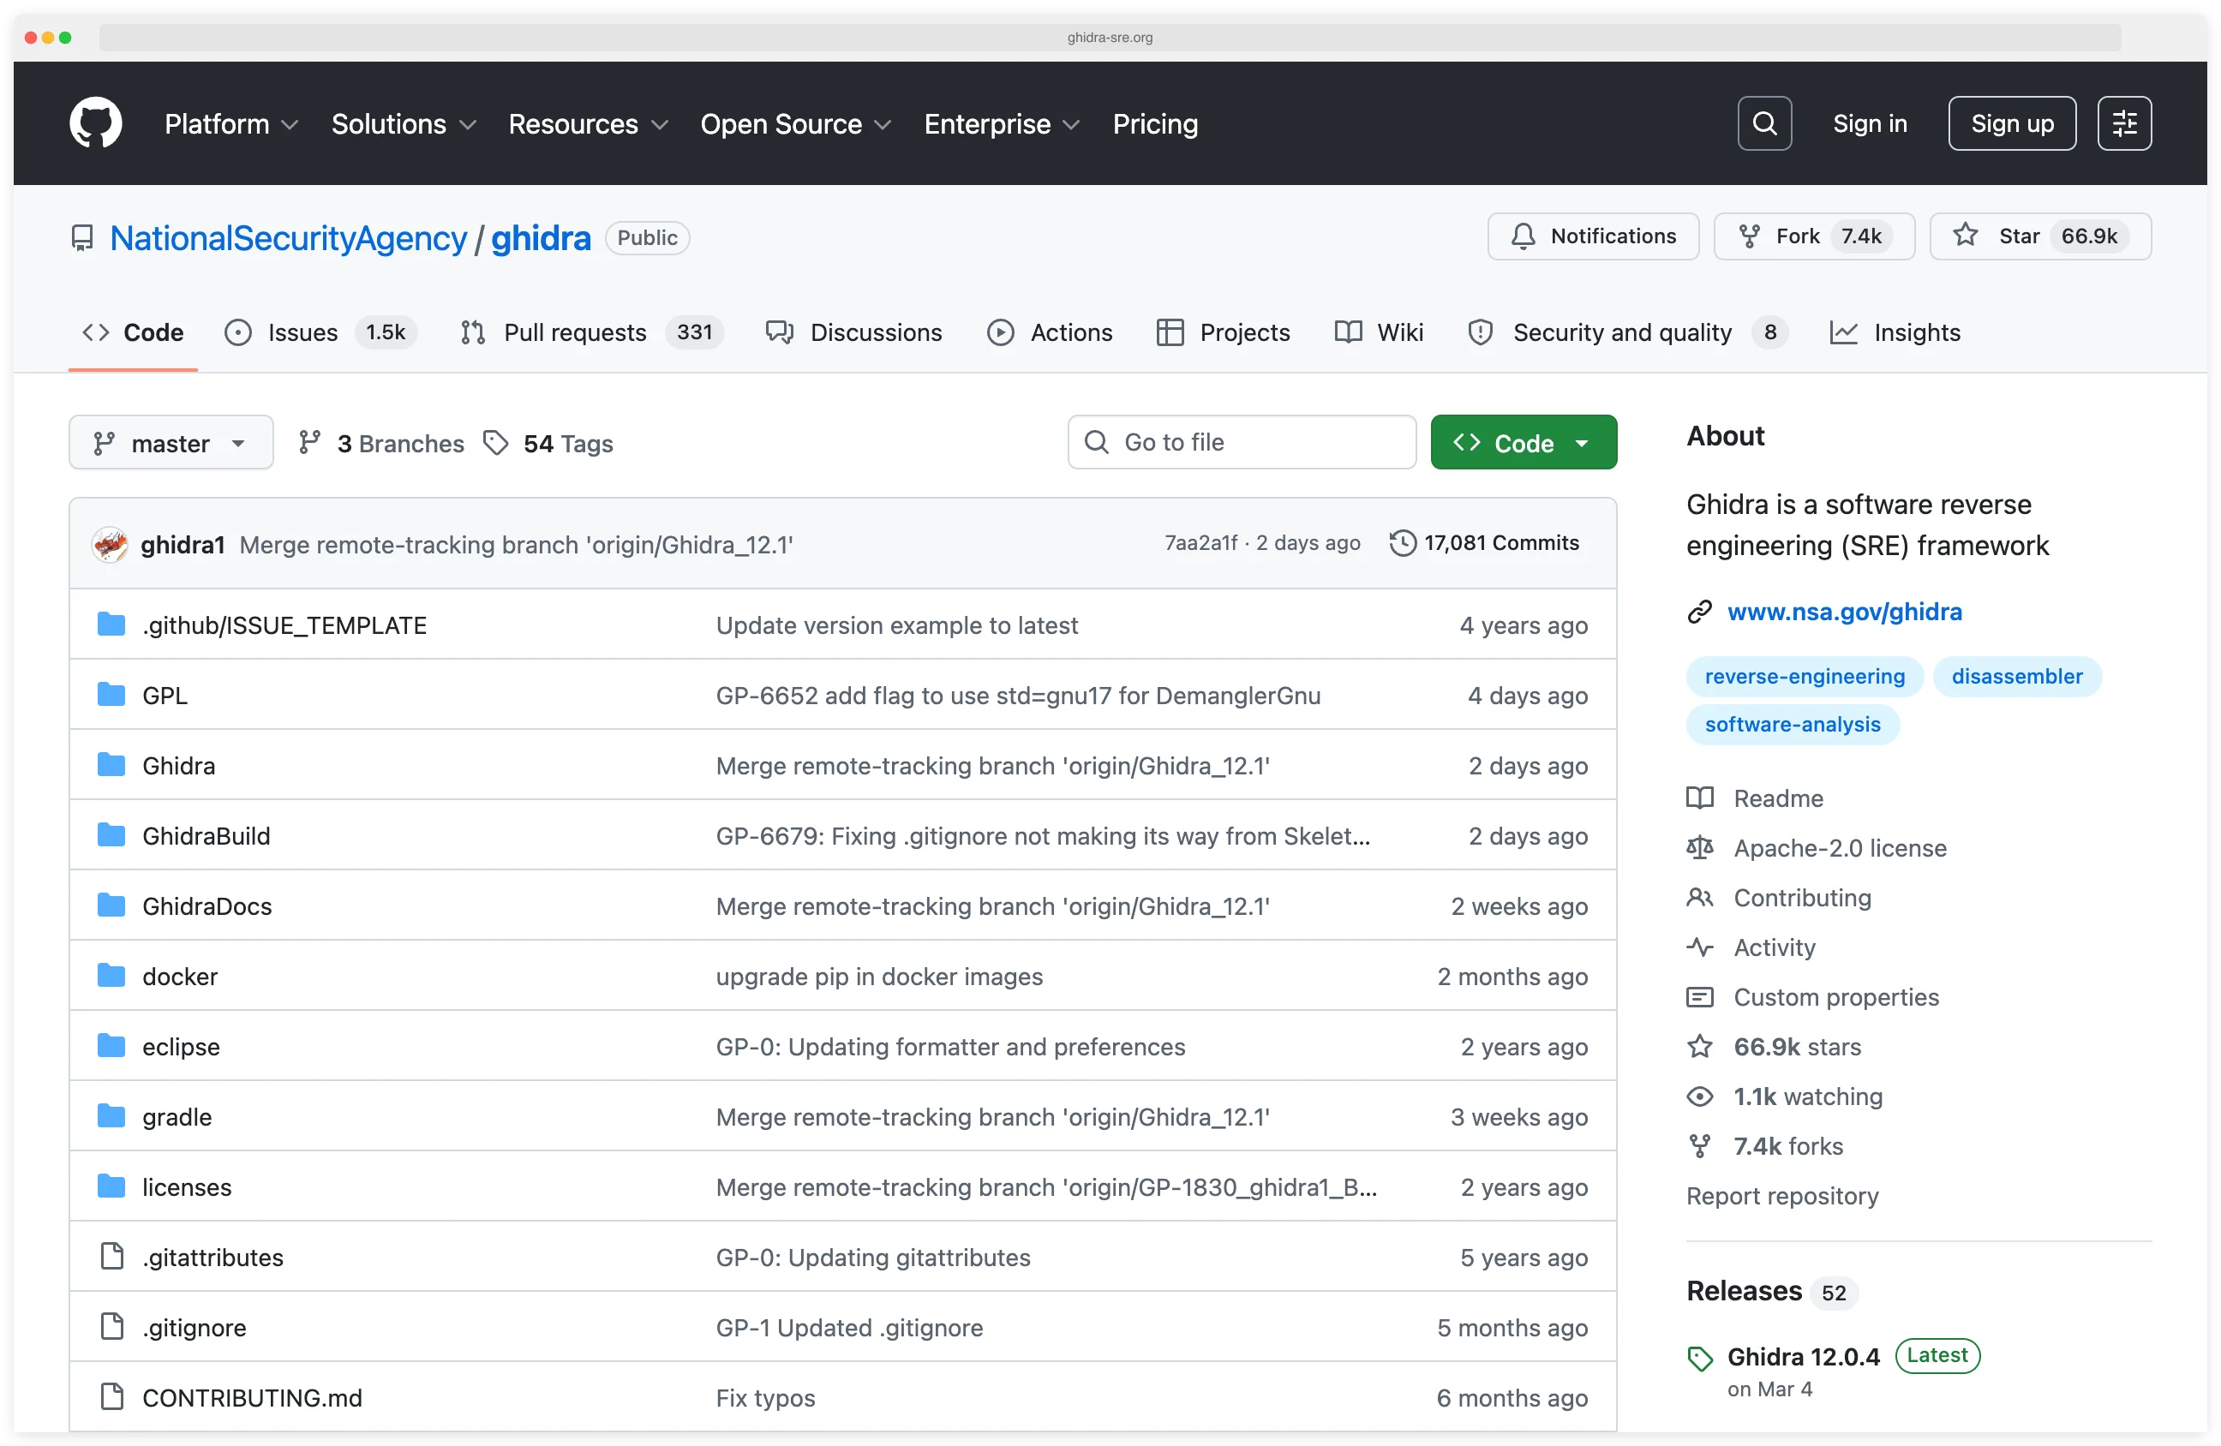Select the reverse-engineering topic tag

1803,677
